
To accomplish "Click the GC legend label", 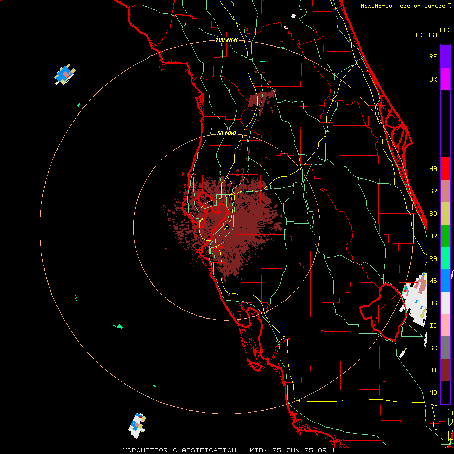I will click(x=433, y=348).
